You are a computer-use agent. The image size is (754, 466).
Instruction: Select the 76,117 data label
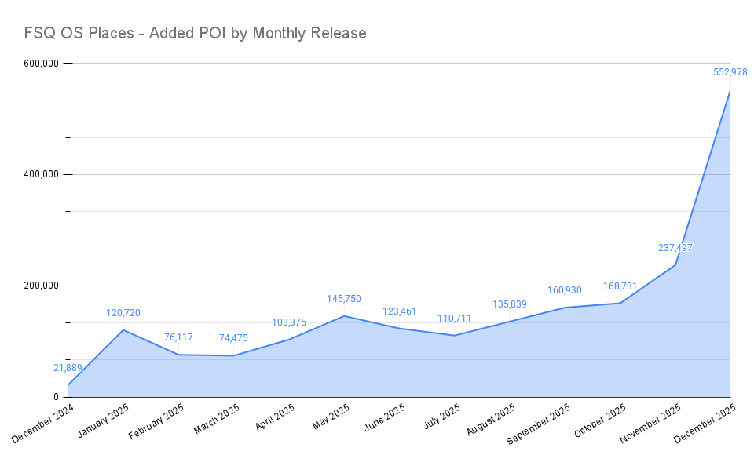(178, 337)
